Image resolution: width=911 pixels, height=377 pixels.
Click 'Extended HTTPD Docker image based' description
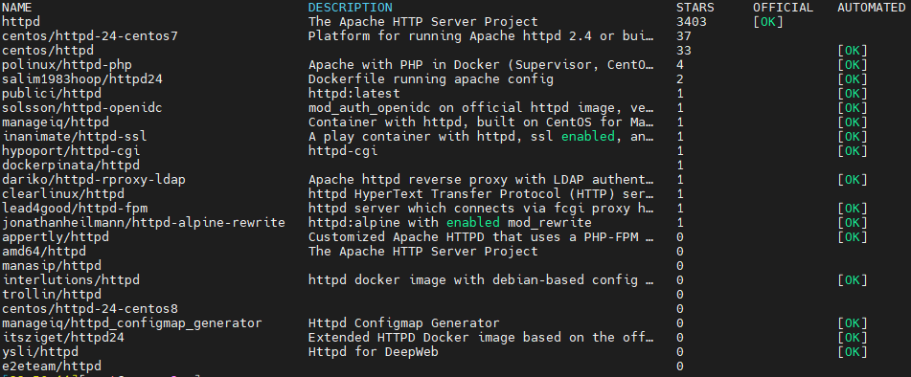click(481, 338)
